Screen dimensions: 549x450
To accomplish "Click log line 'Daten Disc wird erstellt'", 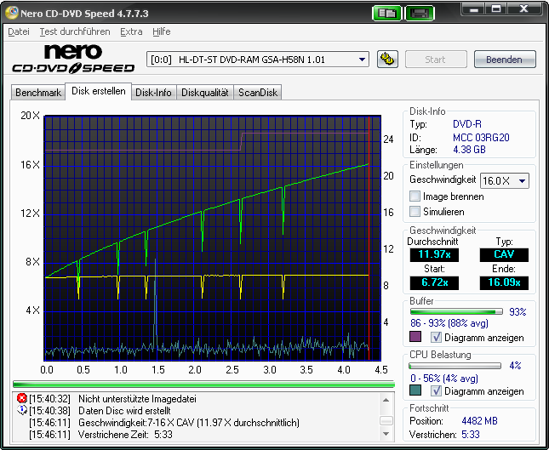I will click(x=124, y=411).
